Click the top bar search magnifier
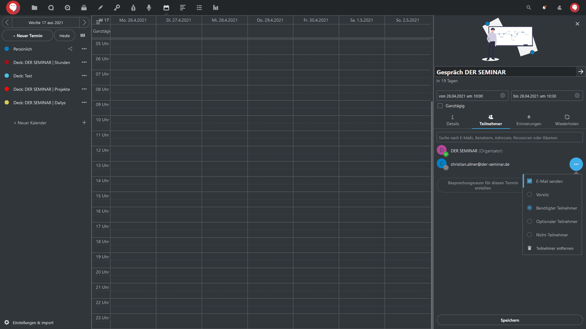Viewport: 586px width, 329px height. 529,8
